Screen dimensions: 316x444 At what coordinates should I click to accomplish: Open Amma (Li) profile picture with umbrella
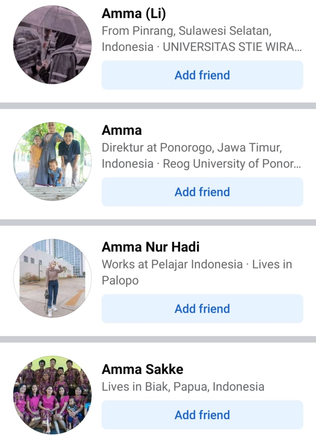click(52, 45)
